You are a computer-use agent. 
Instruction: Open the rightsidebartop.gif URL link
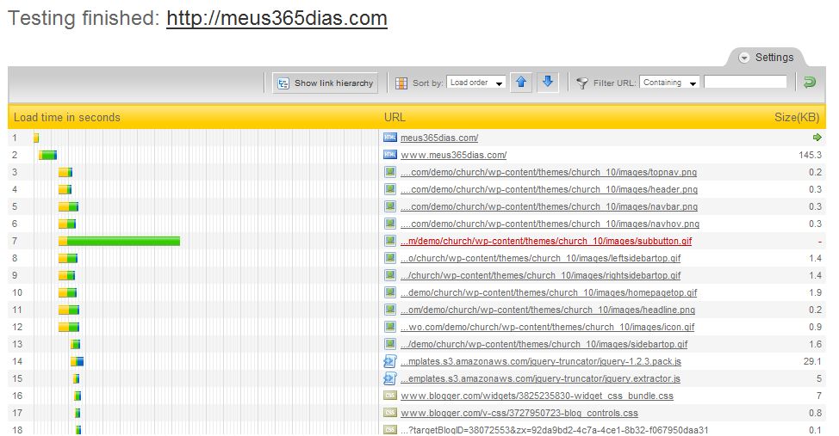pyautogui.click(x=540, y=275)
